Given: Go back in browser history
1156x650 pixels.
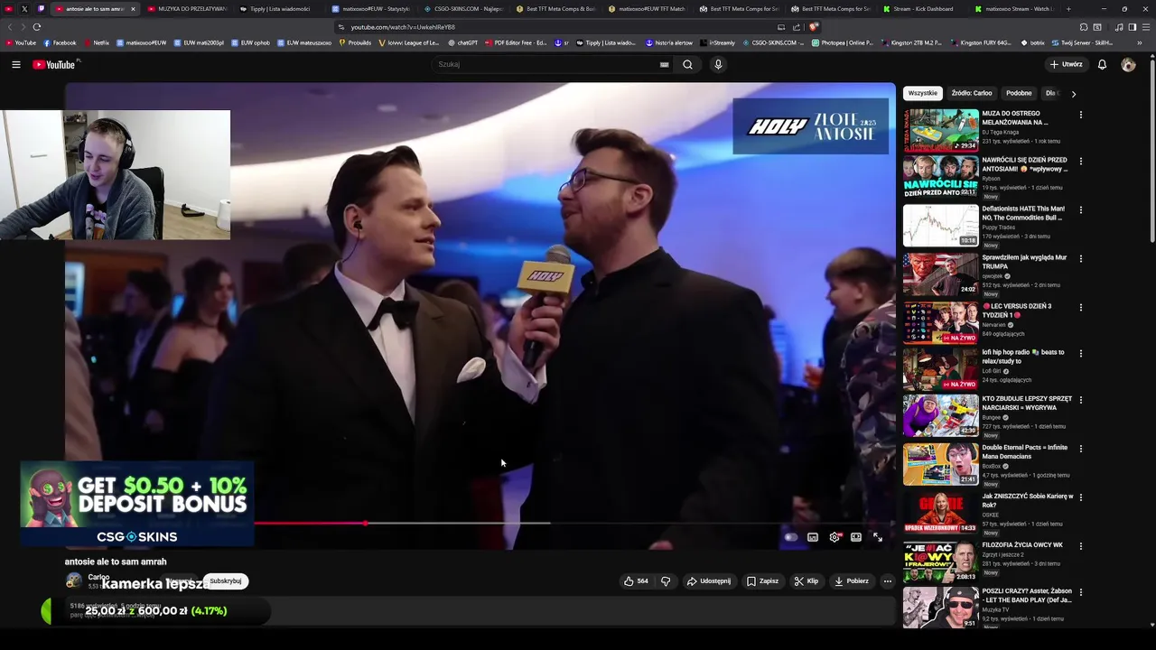Looking at the screenshot, I should pyautogui.click(x=9, y=27).
